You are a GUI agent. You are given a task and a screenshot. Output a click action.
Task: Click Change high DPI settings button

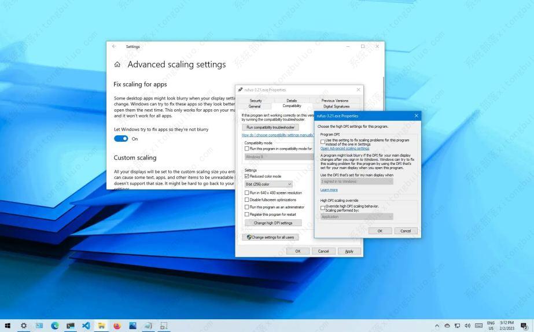click(273, 223)
